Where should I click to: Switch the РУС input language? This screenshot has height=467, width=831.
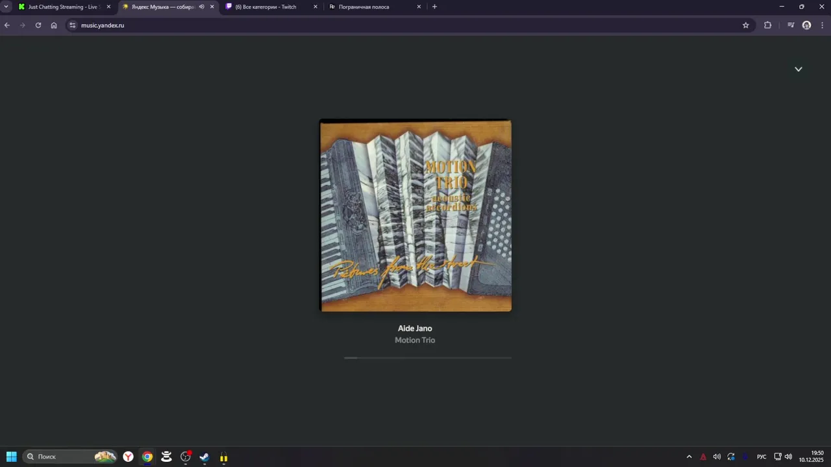[762, 457]
